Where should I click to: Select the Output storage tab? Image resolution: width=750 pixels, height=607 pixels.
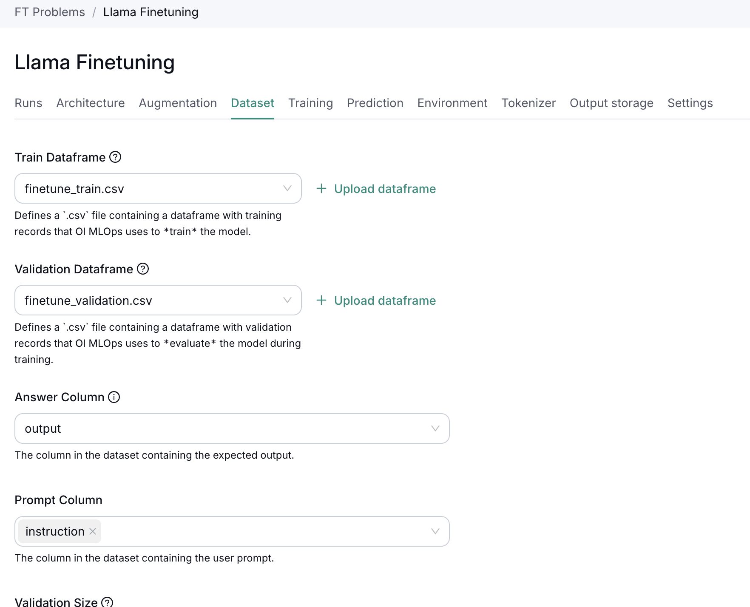tap(611, 103)
